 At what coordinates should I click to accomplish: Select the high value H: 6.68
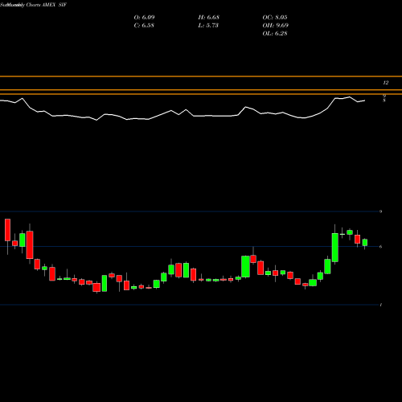[x=209, y=18]
